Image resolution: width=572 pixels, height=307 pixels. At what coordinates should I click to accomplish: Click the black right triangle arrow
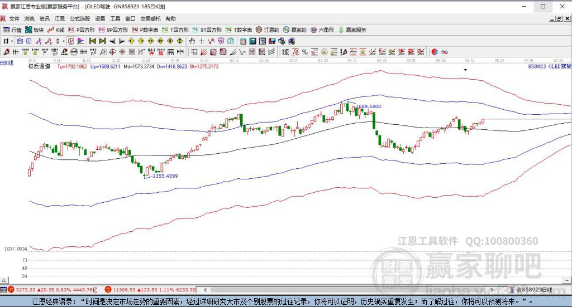[122, 41]
